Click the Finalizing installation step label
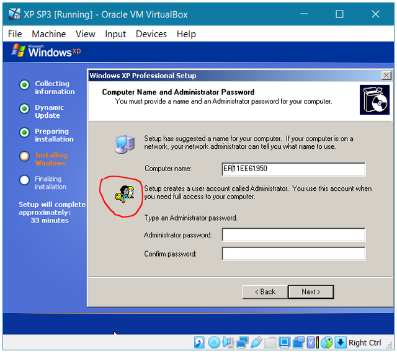This screenshot has height=354, width=397. click(x=50, y=183)
